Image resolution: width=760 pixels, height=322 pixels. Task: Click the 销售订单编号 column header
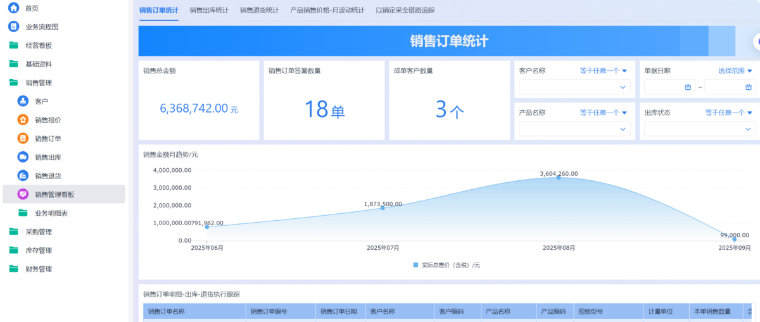[269, 311]
